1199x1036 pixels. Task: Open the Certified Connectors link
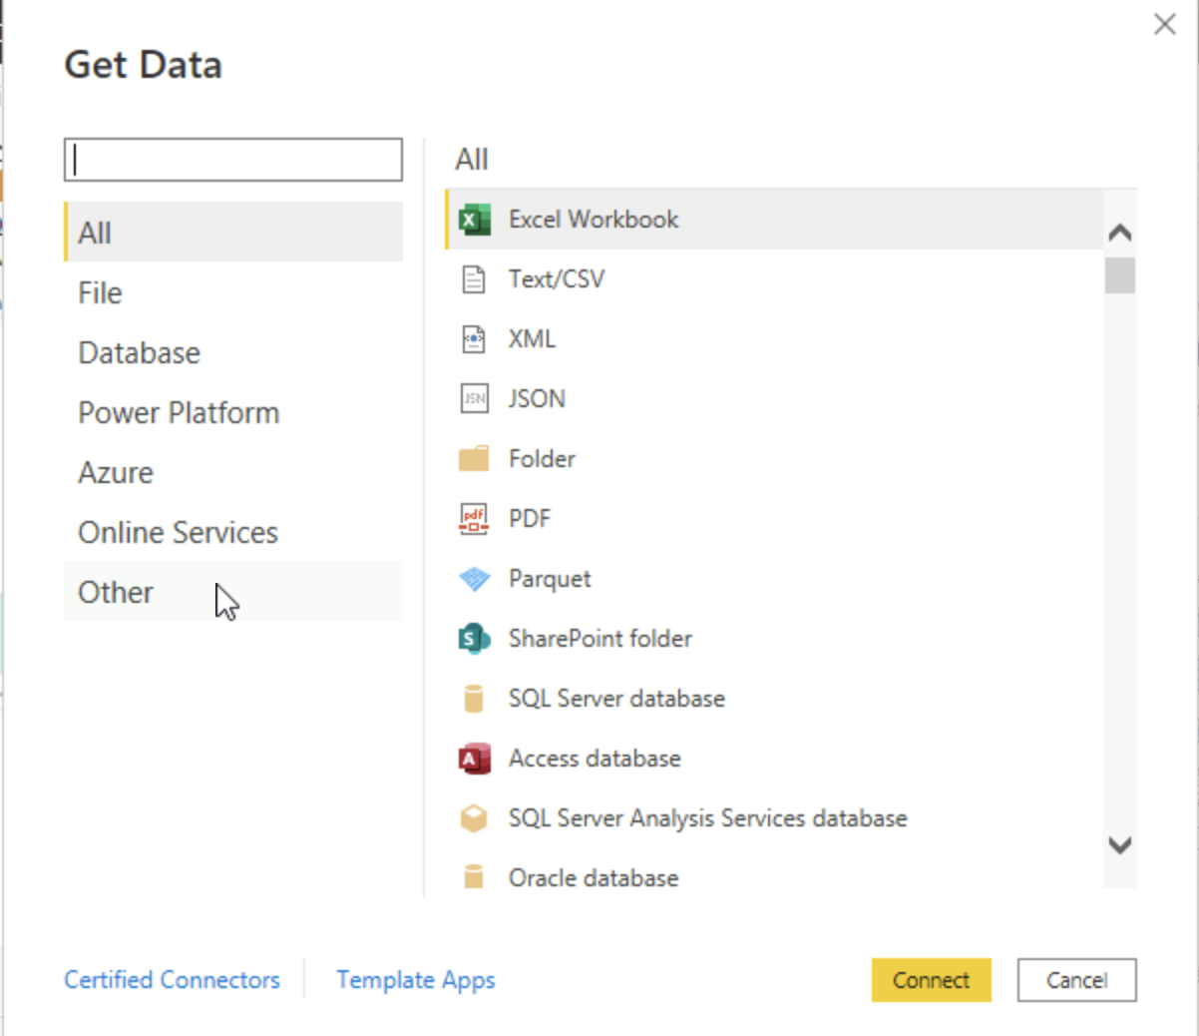point(172,980)
